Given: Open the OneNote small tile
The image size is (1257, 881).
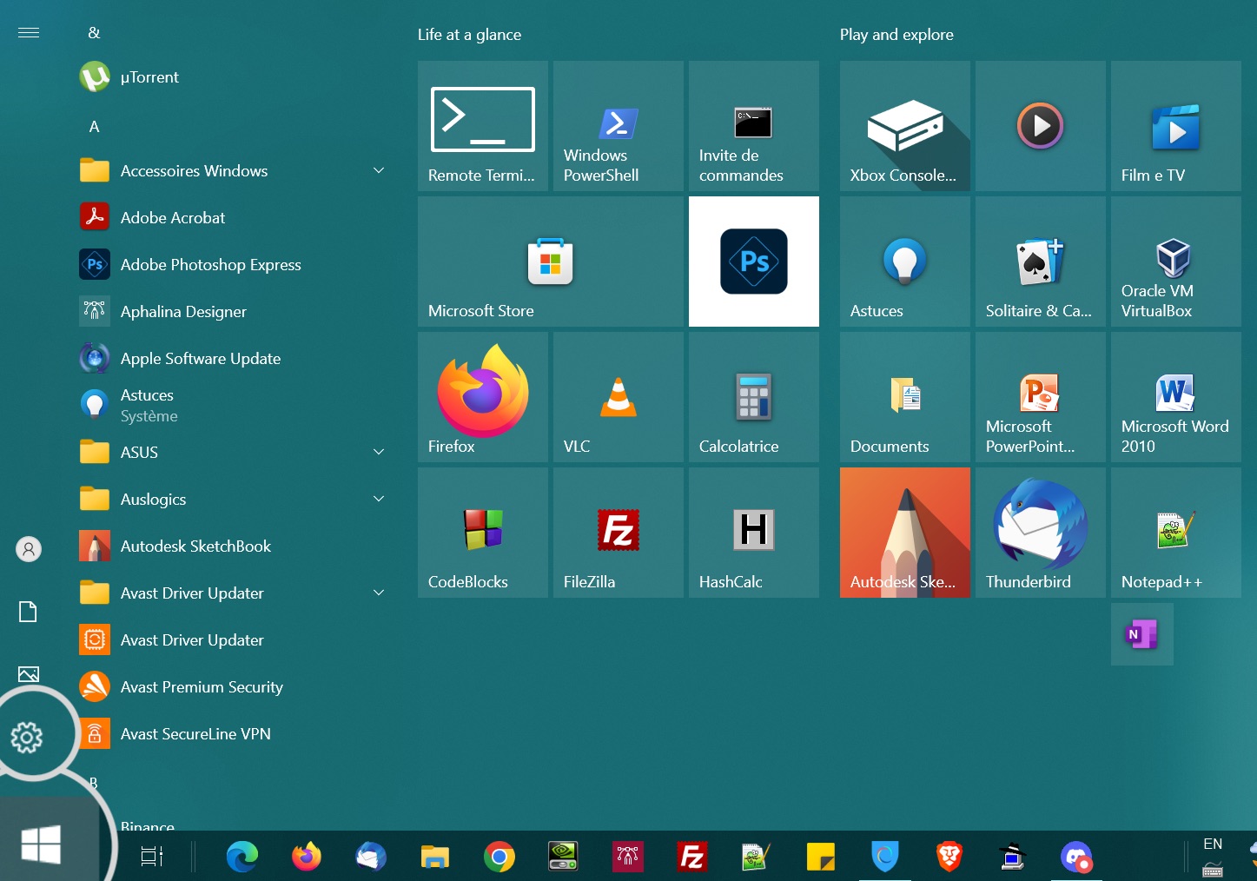Looking at the screenshot, I should tap(1141, 634).
